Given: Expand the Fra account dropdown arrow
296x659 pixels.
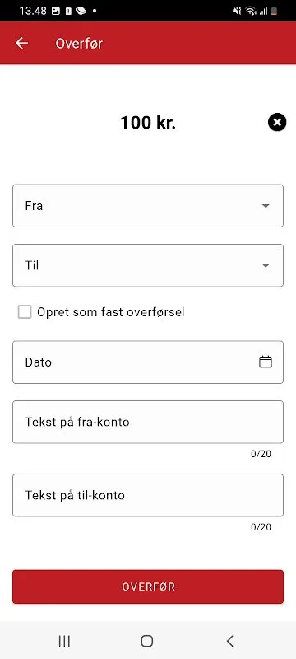Looking at the screenshot, I should [x=266, y=206].
